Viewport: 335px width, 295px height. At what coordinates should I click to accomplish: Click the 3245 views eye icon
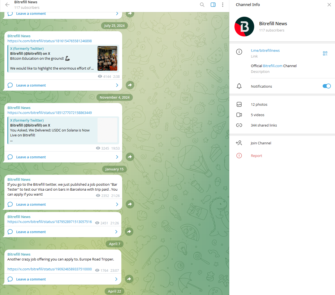point(98,148)
